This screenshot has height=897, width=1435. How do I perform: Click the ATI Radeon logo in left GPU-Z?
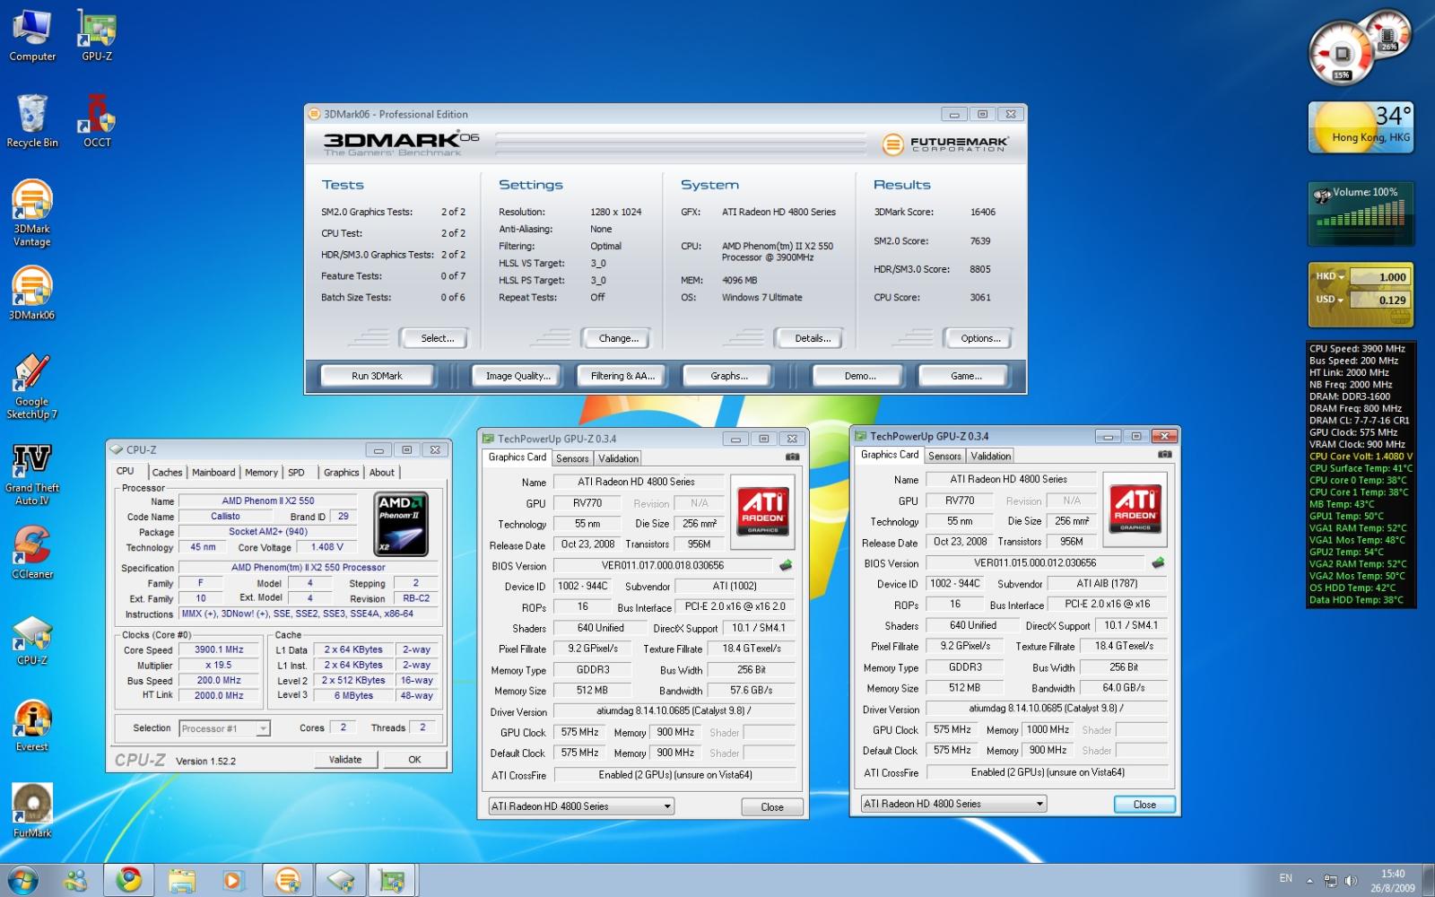coord(763,511)
